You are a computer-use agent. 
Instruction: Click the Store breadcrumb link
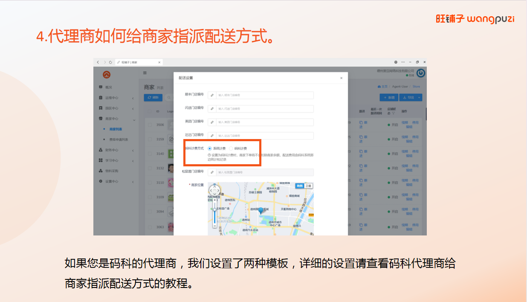coord(416,87)
